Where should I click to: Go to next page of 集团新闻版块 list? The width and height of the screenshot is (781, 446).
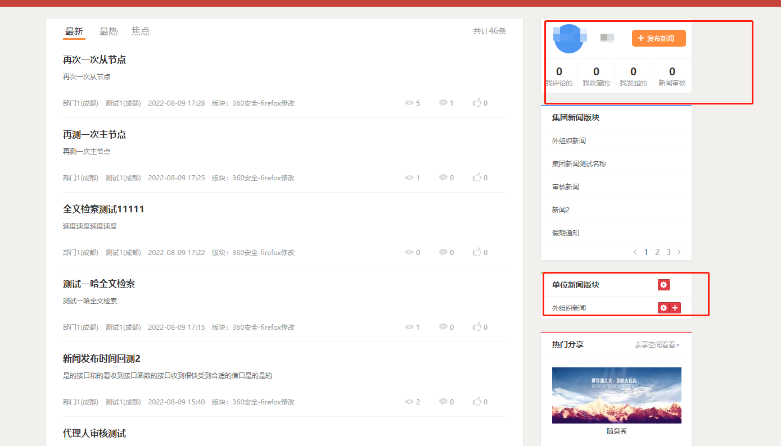point(679,252)
